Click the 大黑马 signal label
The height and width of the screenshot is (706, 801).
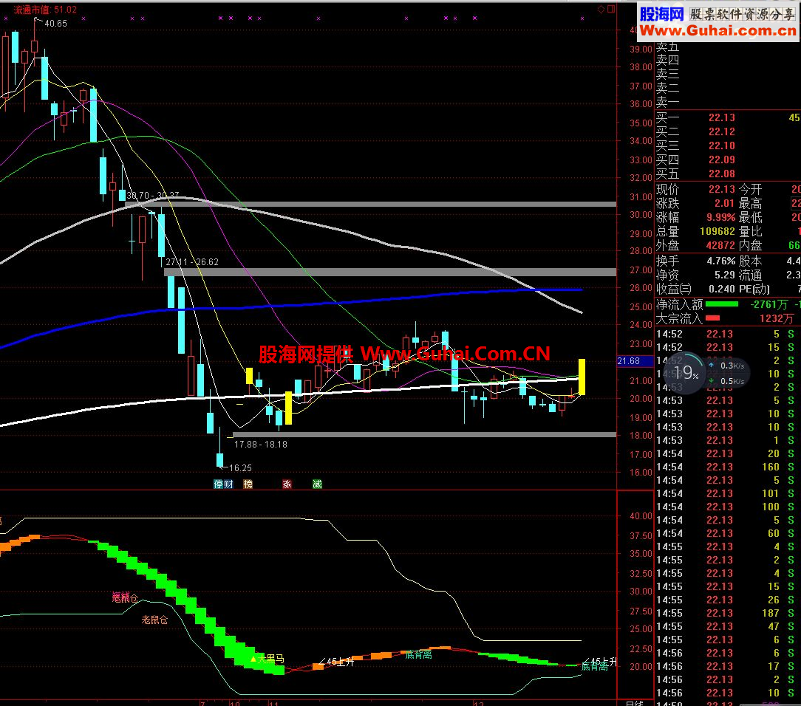coord(270,659)
